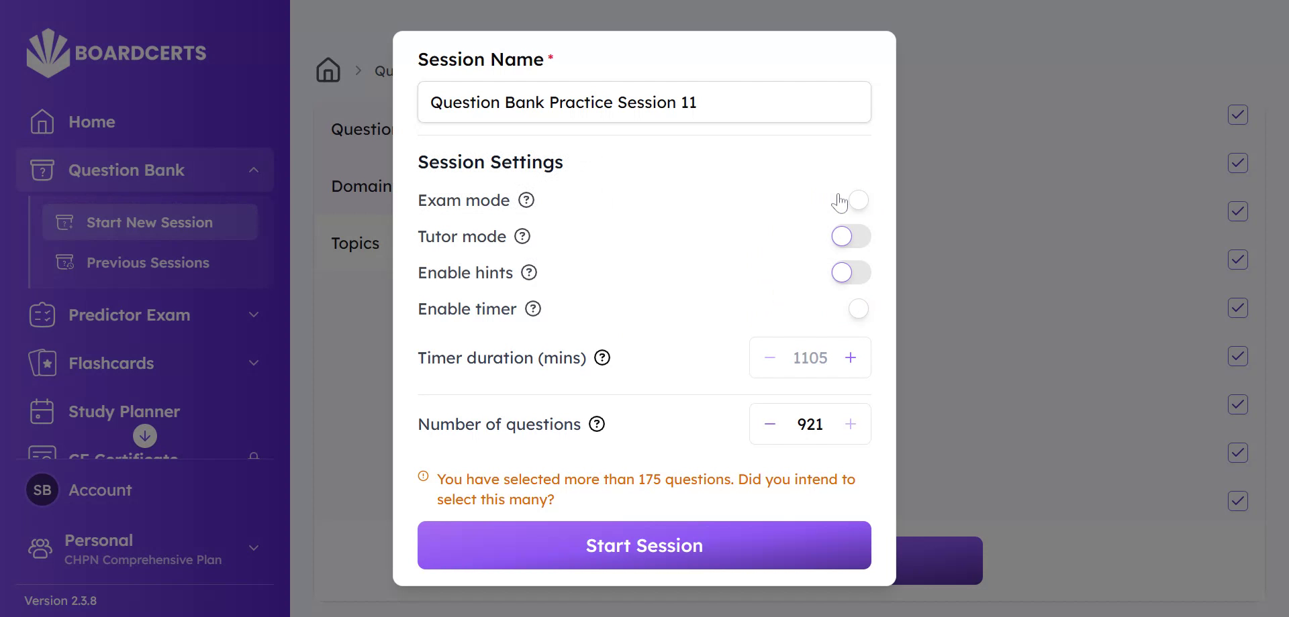The image size is (1289, 617).
Task: Click the Enable hints help icon
Action: point(529,273)
